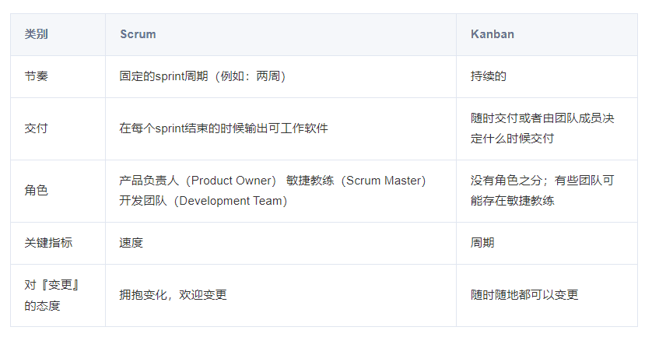
Task: Select the 拥抱变化，欢迎变更 cell
Action: click(173, 295)
